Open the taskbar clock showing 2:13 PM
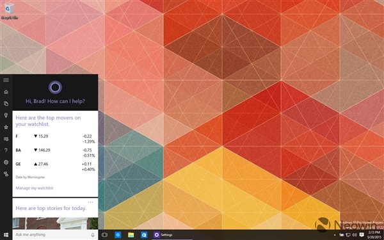The width and height of the screenshot is (384, 240). tap(374, 235)
